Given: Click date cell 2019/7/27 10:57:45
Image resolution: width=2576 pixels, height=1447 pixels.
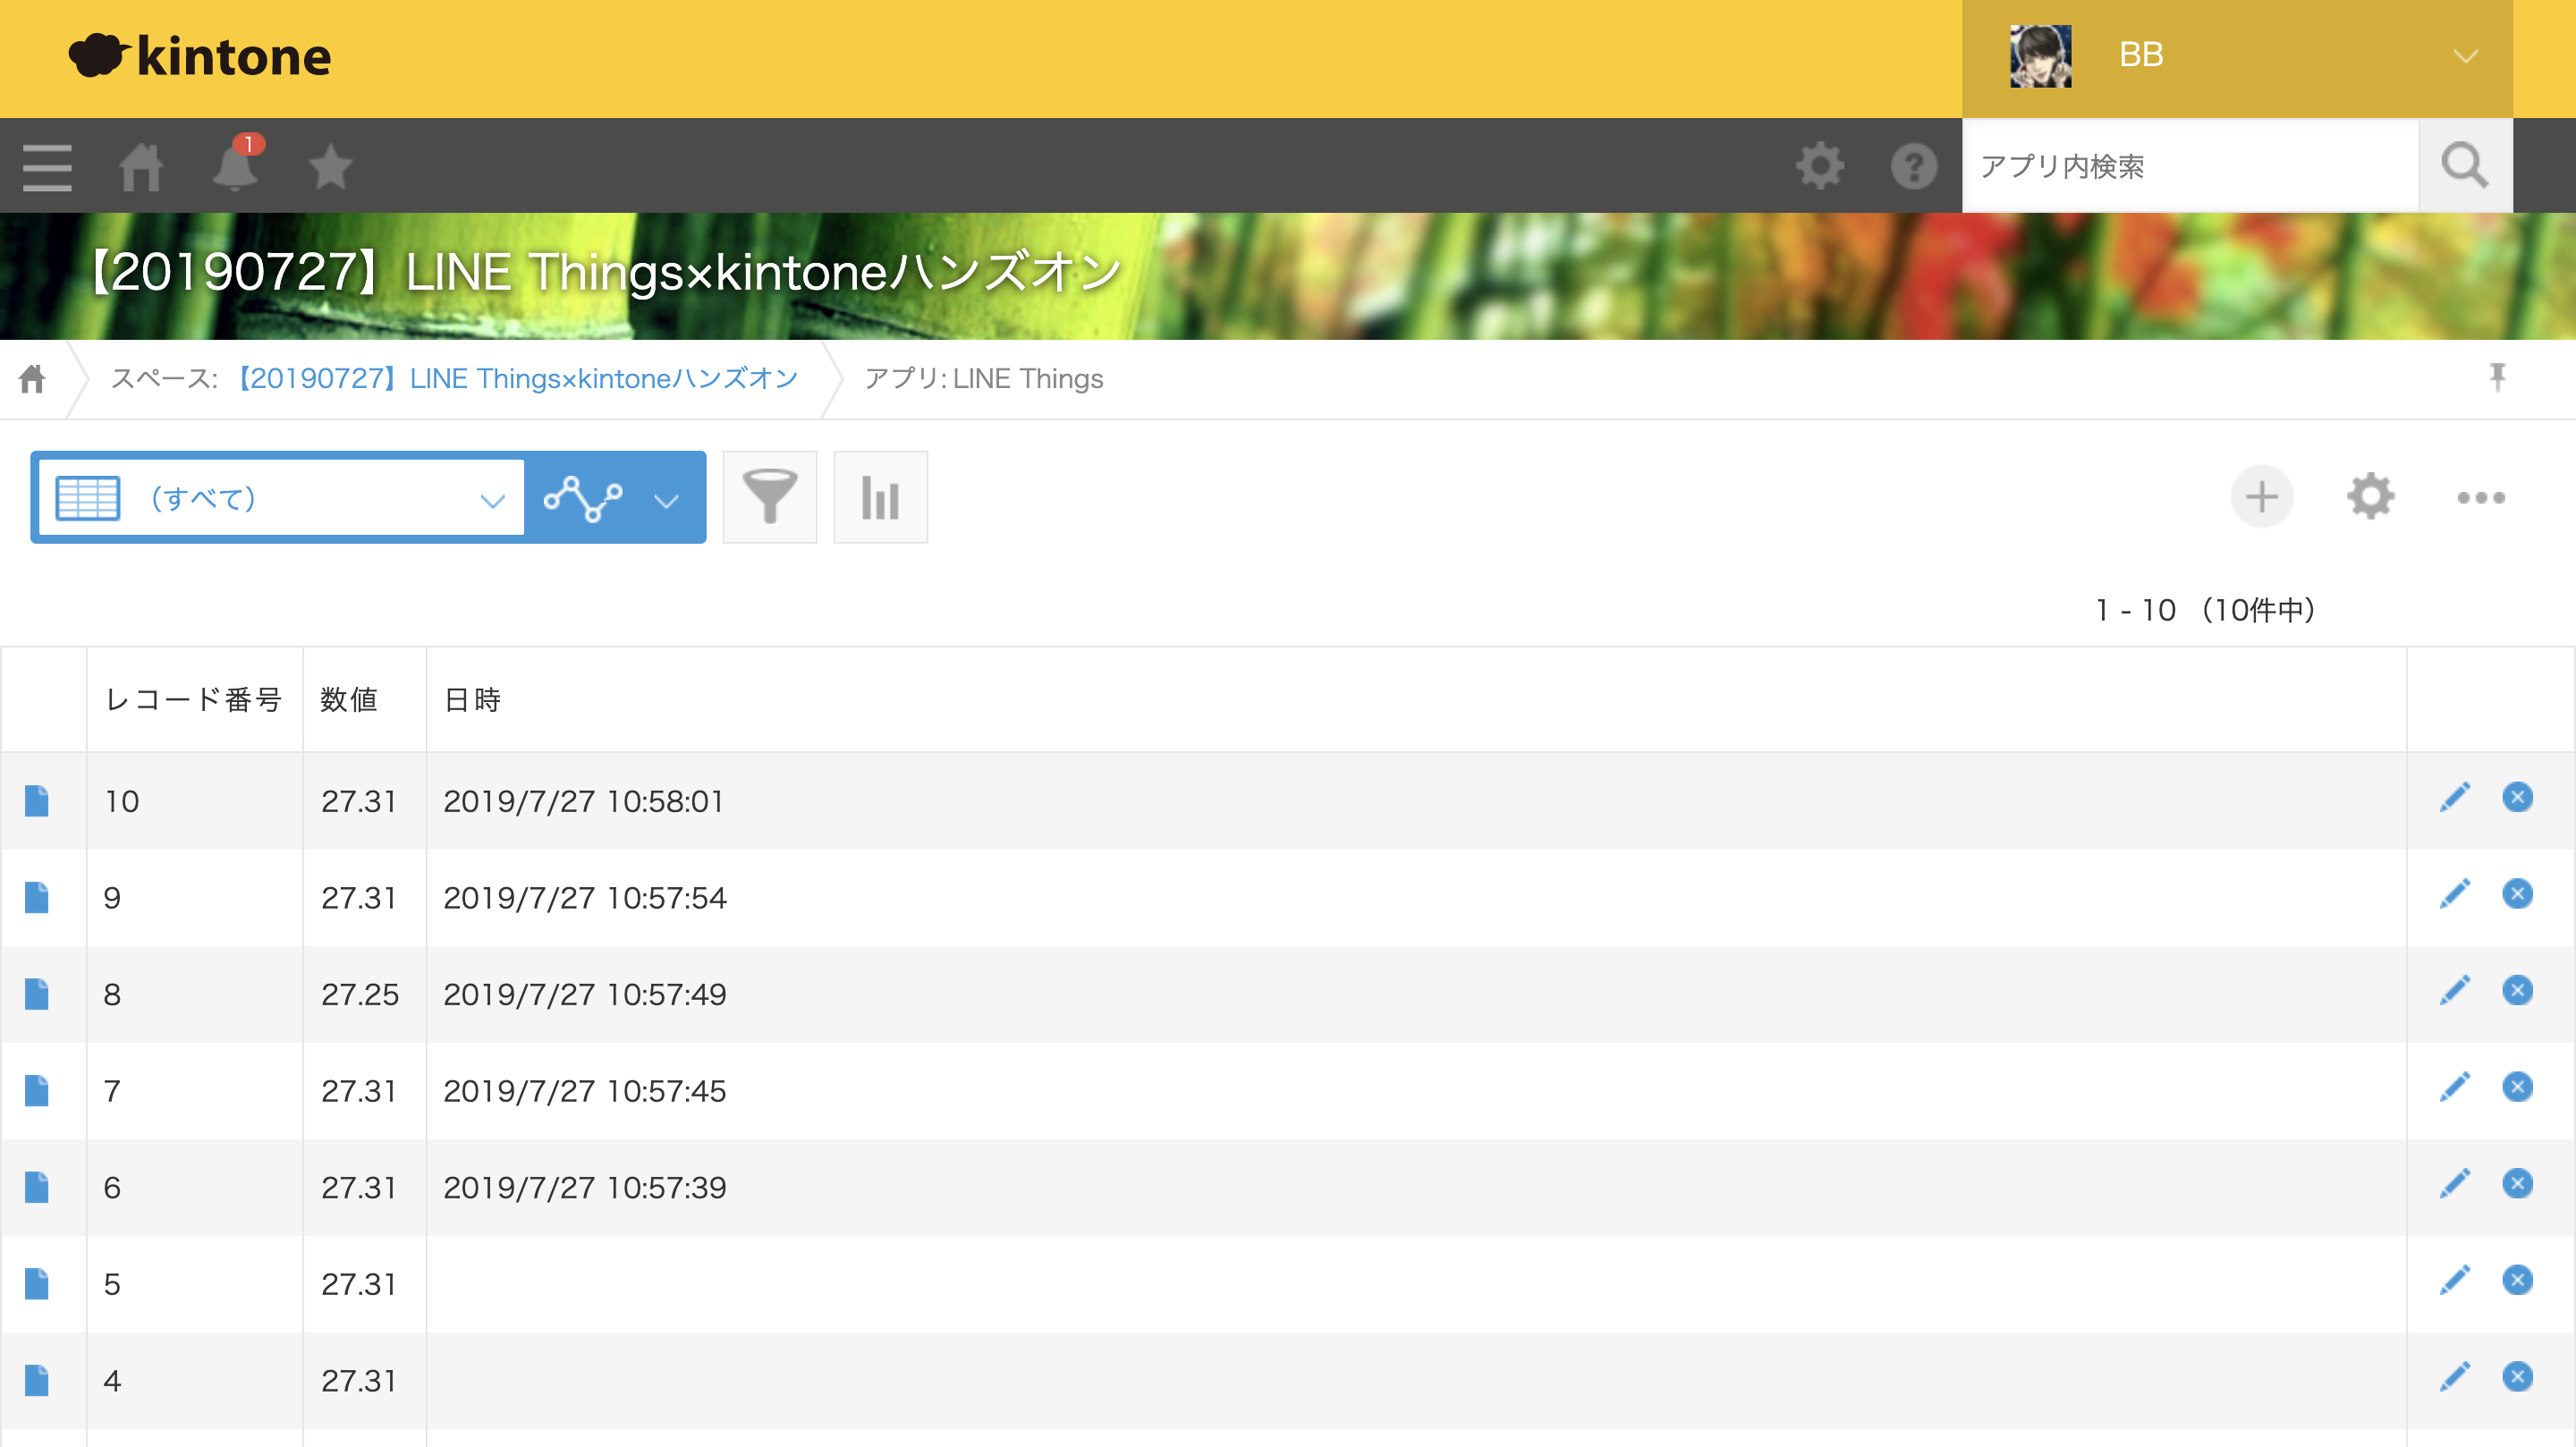Looking at the screenshot, I should (x=584, y=1091).
